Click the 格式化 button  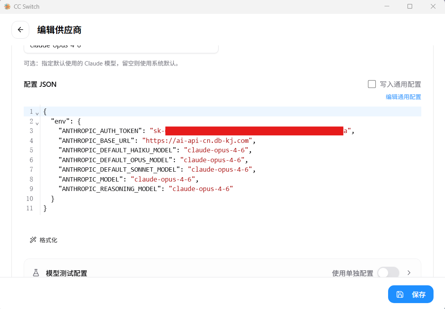(x=43, y=240)
